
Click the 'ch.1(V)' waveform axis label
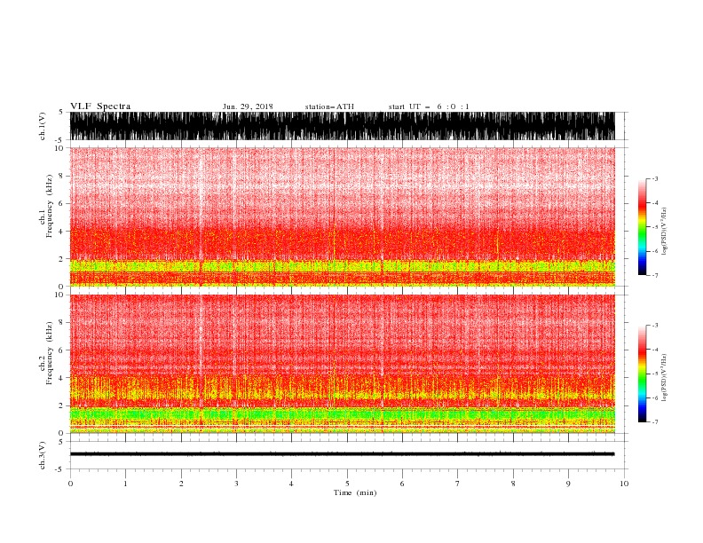click(43, 126)
